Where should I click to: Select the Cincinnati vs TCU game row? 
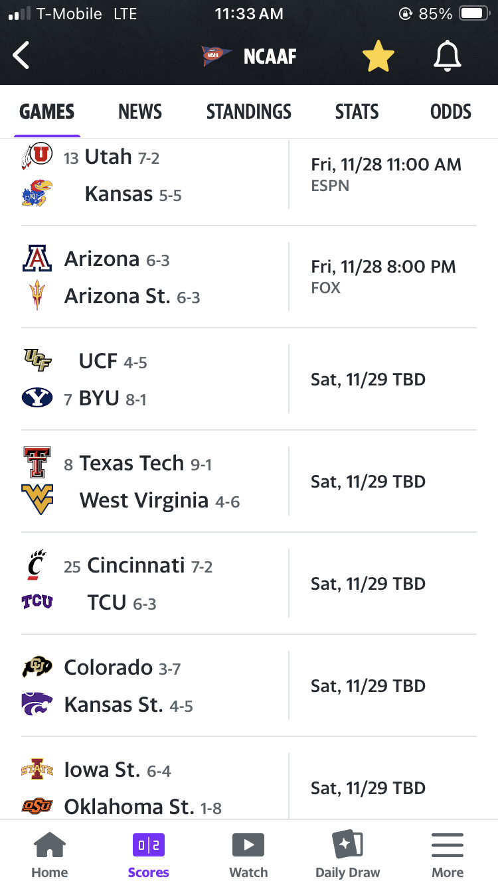[249, 584]
